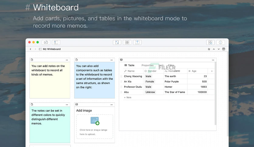
Task: Click the image upload drop area
Action: (x=94, y=126)
